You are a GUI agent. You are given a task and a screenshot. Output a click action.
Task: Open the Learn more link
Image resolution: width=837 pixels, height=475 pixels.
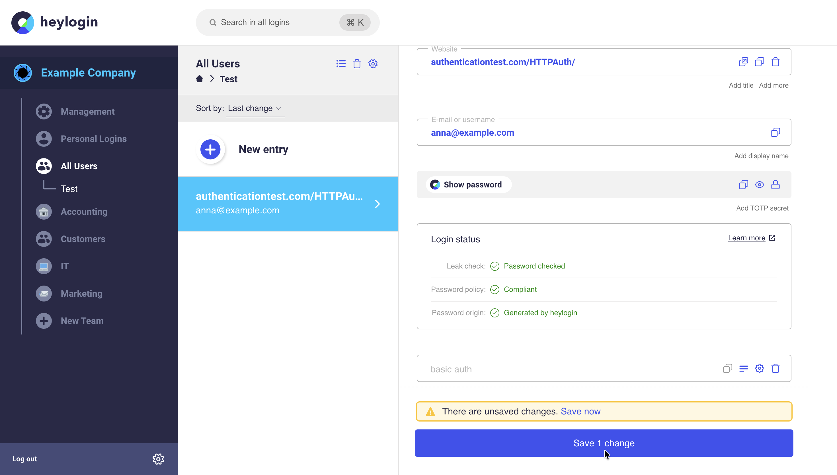coord(746,238)
